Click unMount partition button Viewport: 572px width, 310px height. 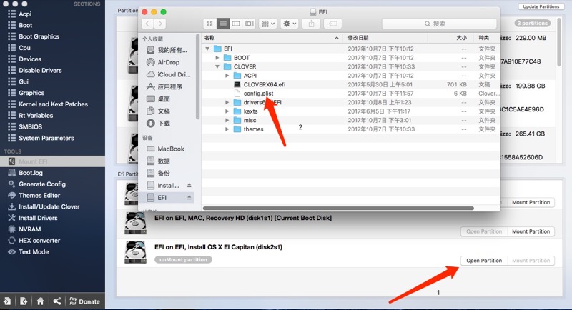coord(183,260)
